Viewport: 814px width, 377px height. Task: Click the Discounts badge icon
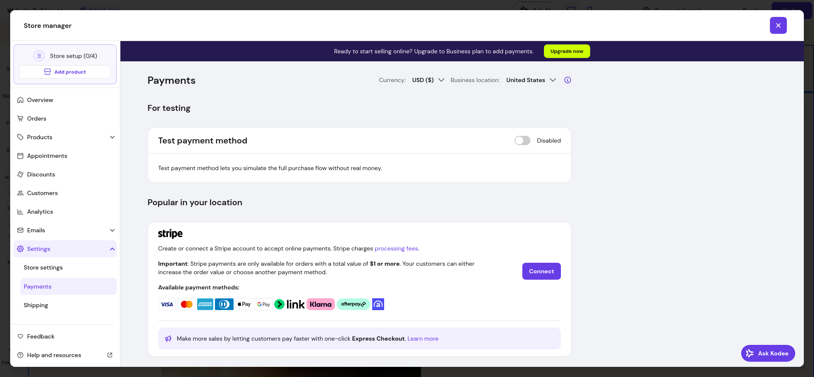[20, 174]
